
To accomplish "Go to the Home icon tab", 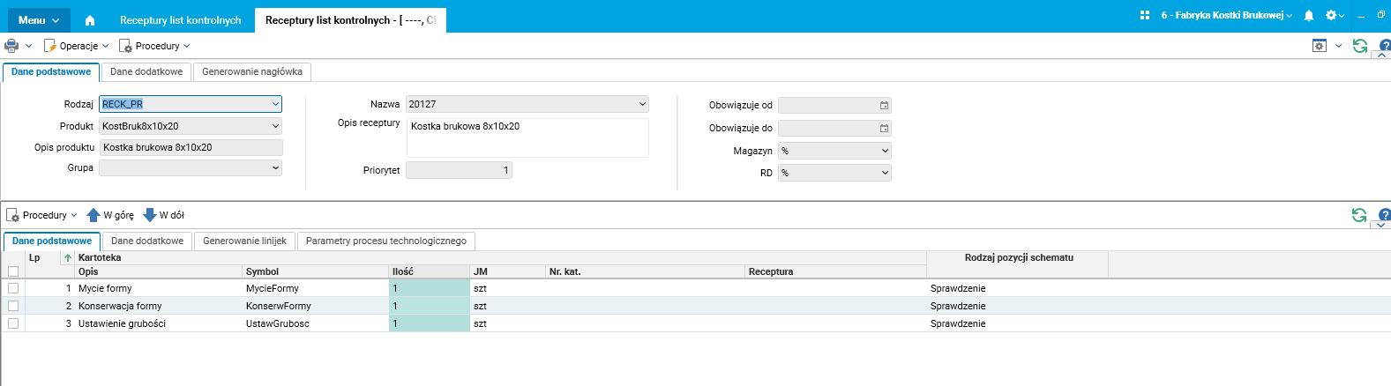I will pyautogui.click(x=90, y=20).
